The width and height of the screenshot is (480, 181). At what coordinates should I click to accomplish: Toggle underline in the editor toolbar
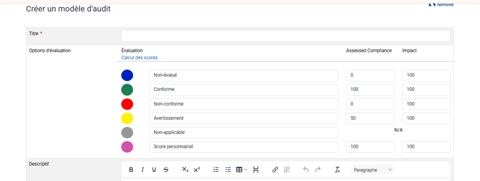point(154,170)
